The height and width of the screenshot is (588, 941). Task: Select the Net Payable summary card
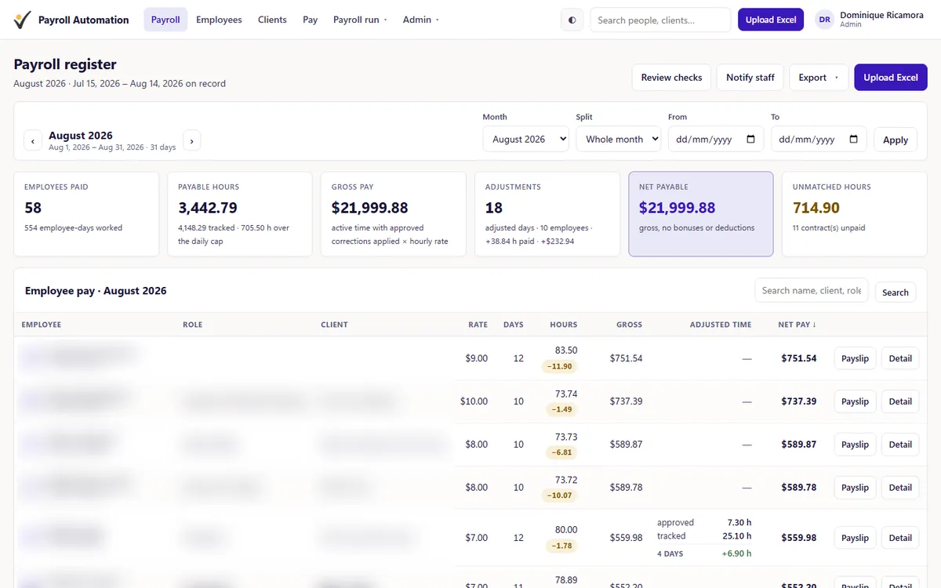click(701, 214)
